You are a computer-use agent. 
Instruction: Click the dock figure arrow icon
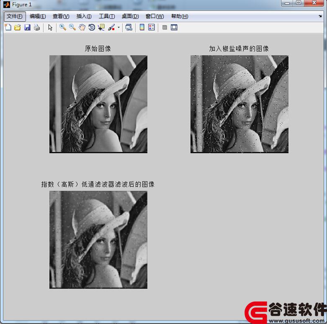click(x=320, y=16)
